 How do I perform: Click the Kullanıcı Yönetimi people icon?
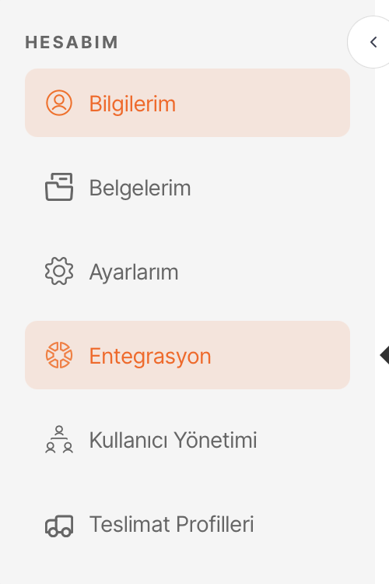(x=59, y=439)
